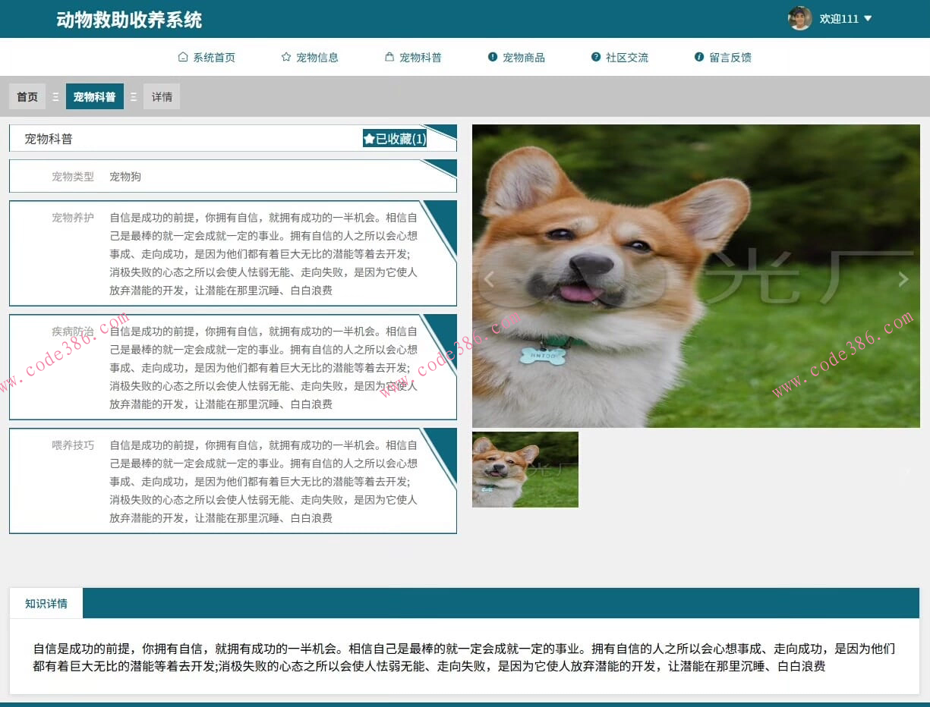Click the 详情 breadcrumb item

tap(162, 97)
